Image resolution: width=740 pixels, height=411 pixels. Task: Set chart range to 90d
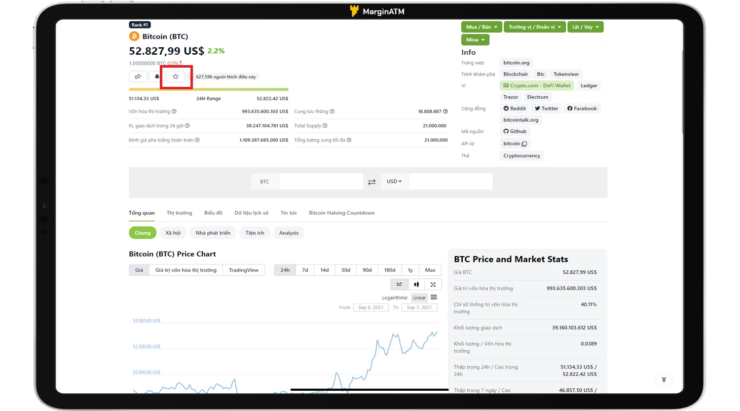coord(367,270)
